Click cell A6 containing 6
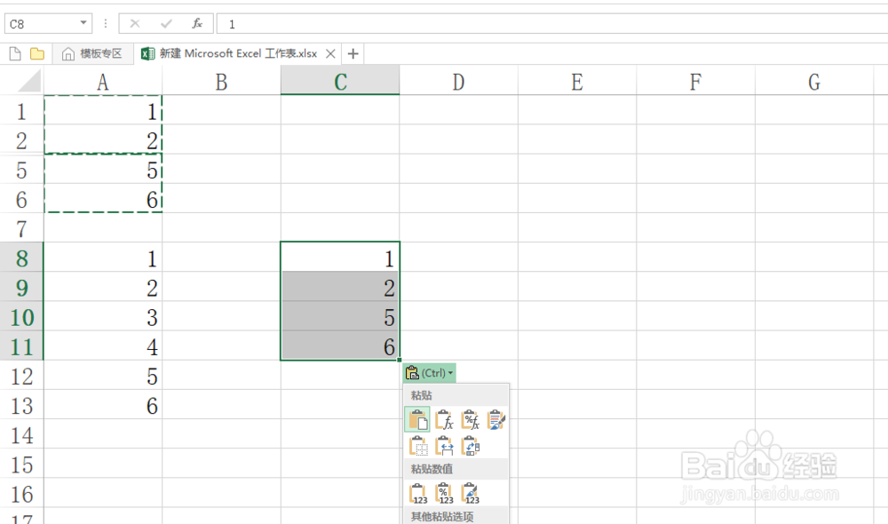The height and width of the screenshot is (524, 888). tap(103, 199)
